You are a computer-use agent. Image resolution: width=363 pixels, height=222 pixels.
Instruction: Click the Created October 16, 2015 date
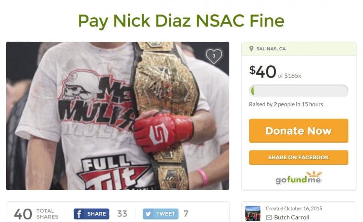[x=294, y=209]
